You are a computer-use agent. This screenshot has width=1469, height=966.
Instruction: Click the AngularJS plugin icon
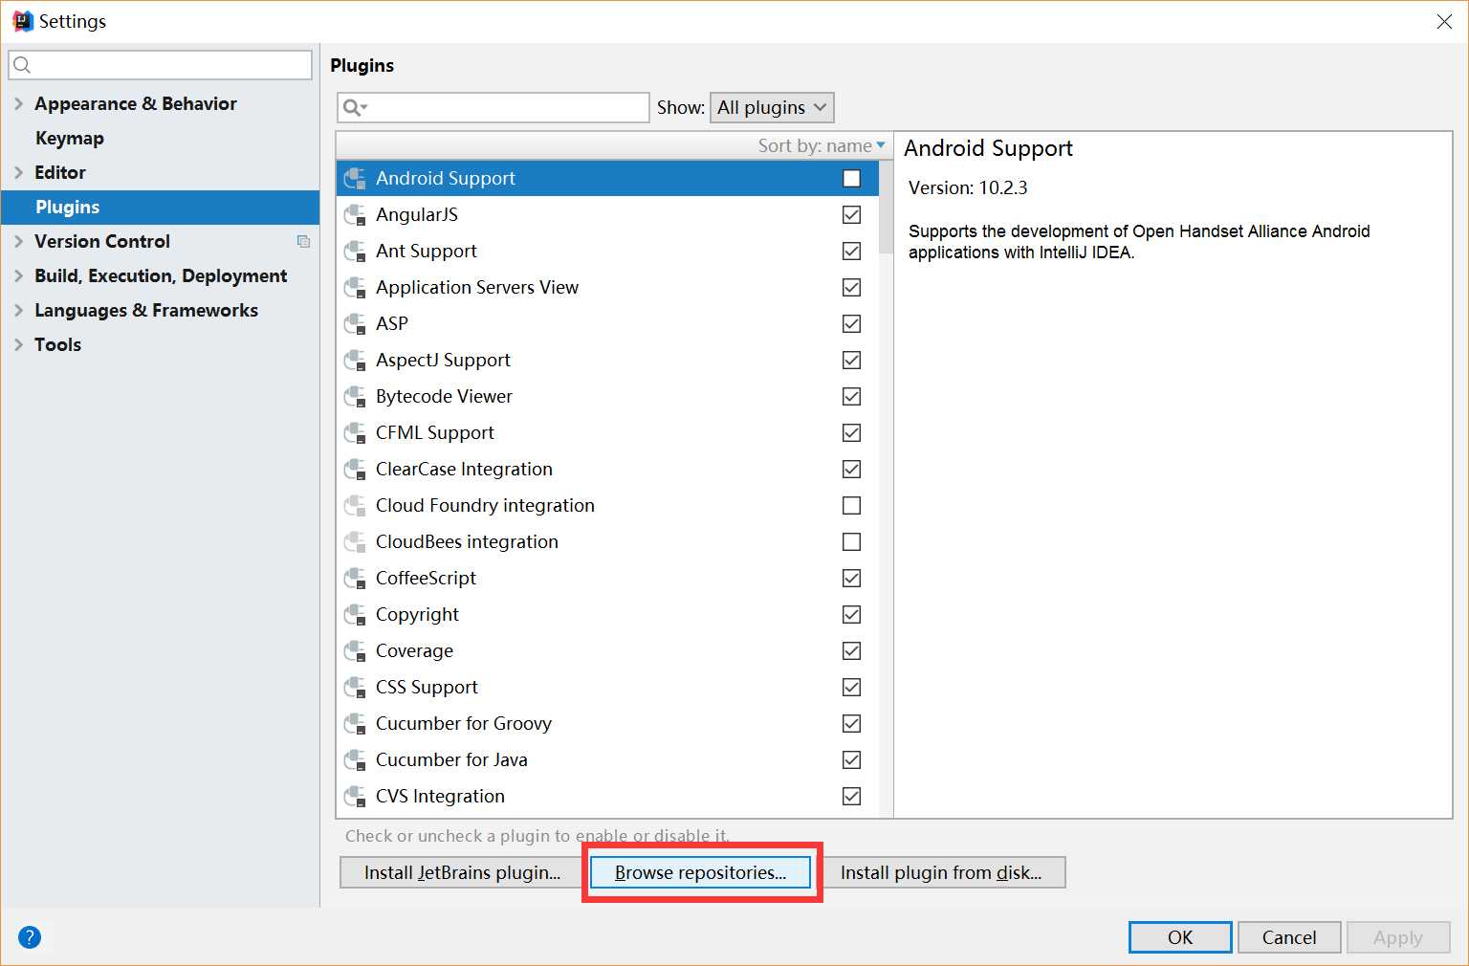tap(355, 215)
